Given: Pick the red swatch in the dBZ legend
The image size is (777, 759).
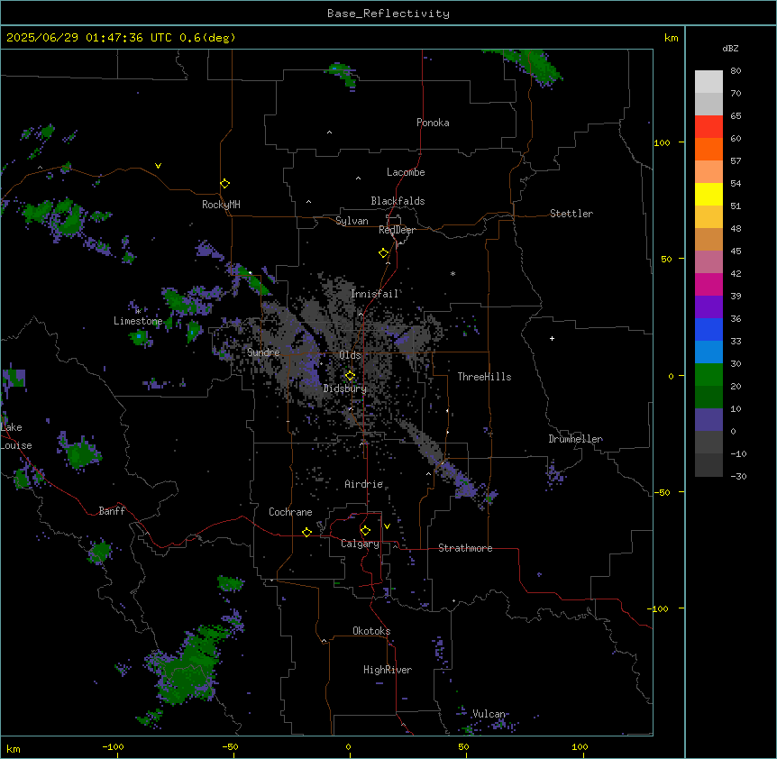Looking at the screenshot, I should click(x=708, y=127).
